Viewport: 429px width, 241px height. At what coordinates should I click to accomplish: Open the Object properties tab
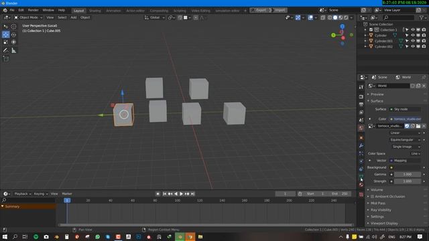coord(361,138)
